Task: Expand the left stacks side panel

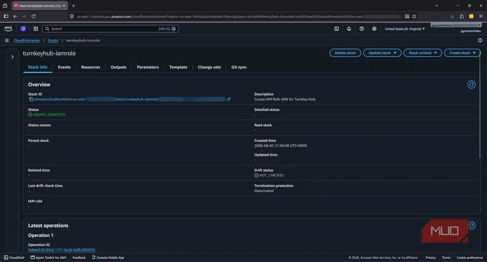Action: coord(12,57)
